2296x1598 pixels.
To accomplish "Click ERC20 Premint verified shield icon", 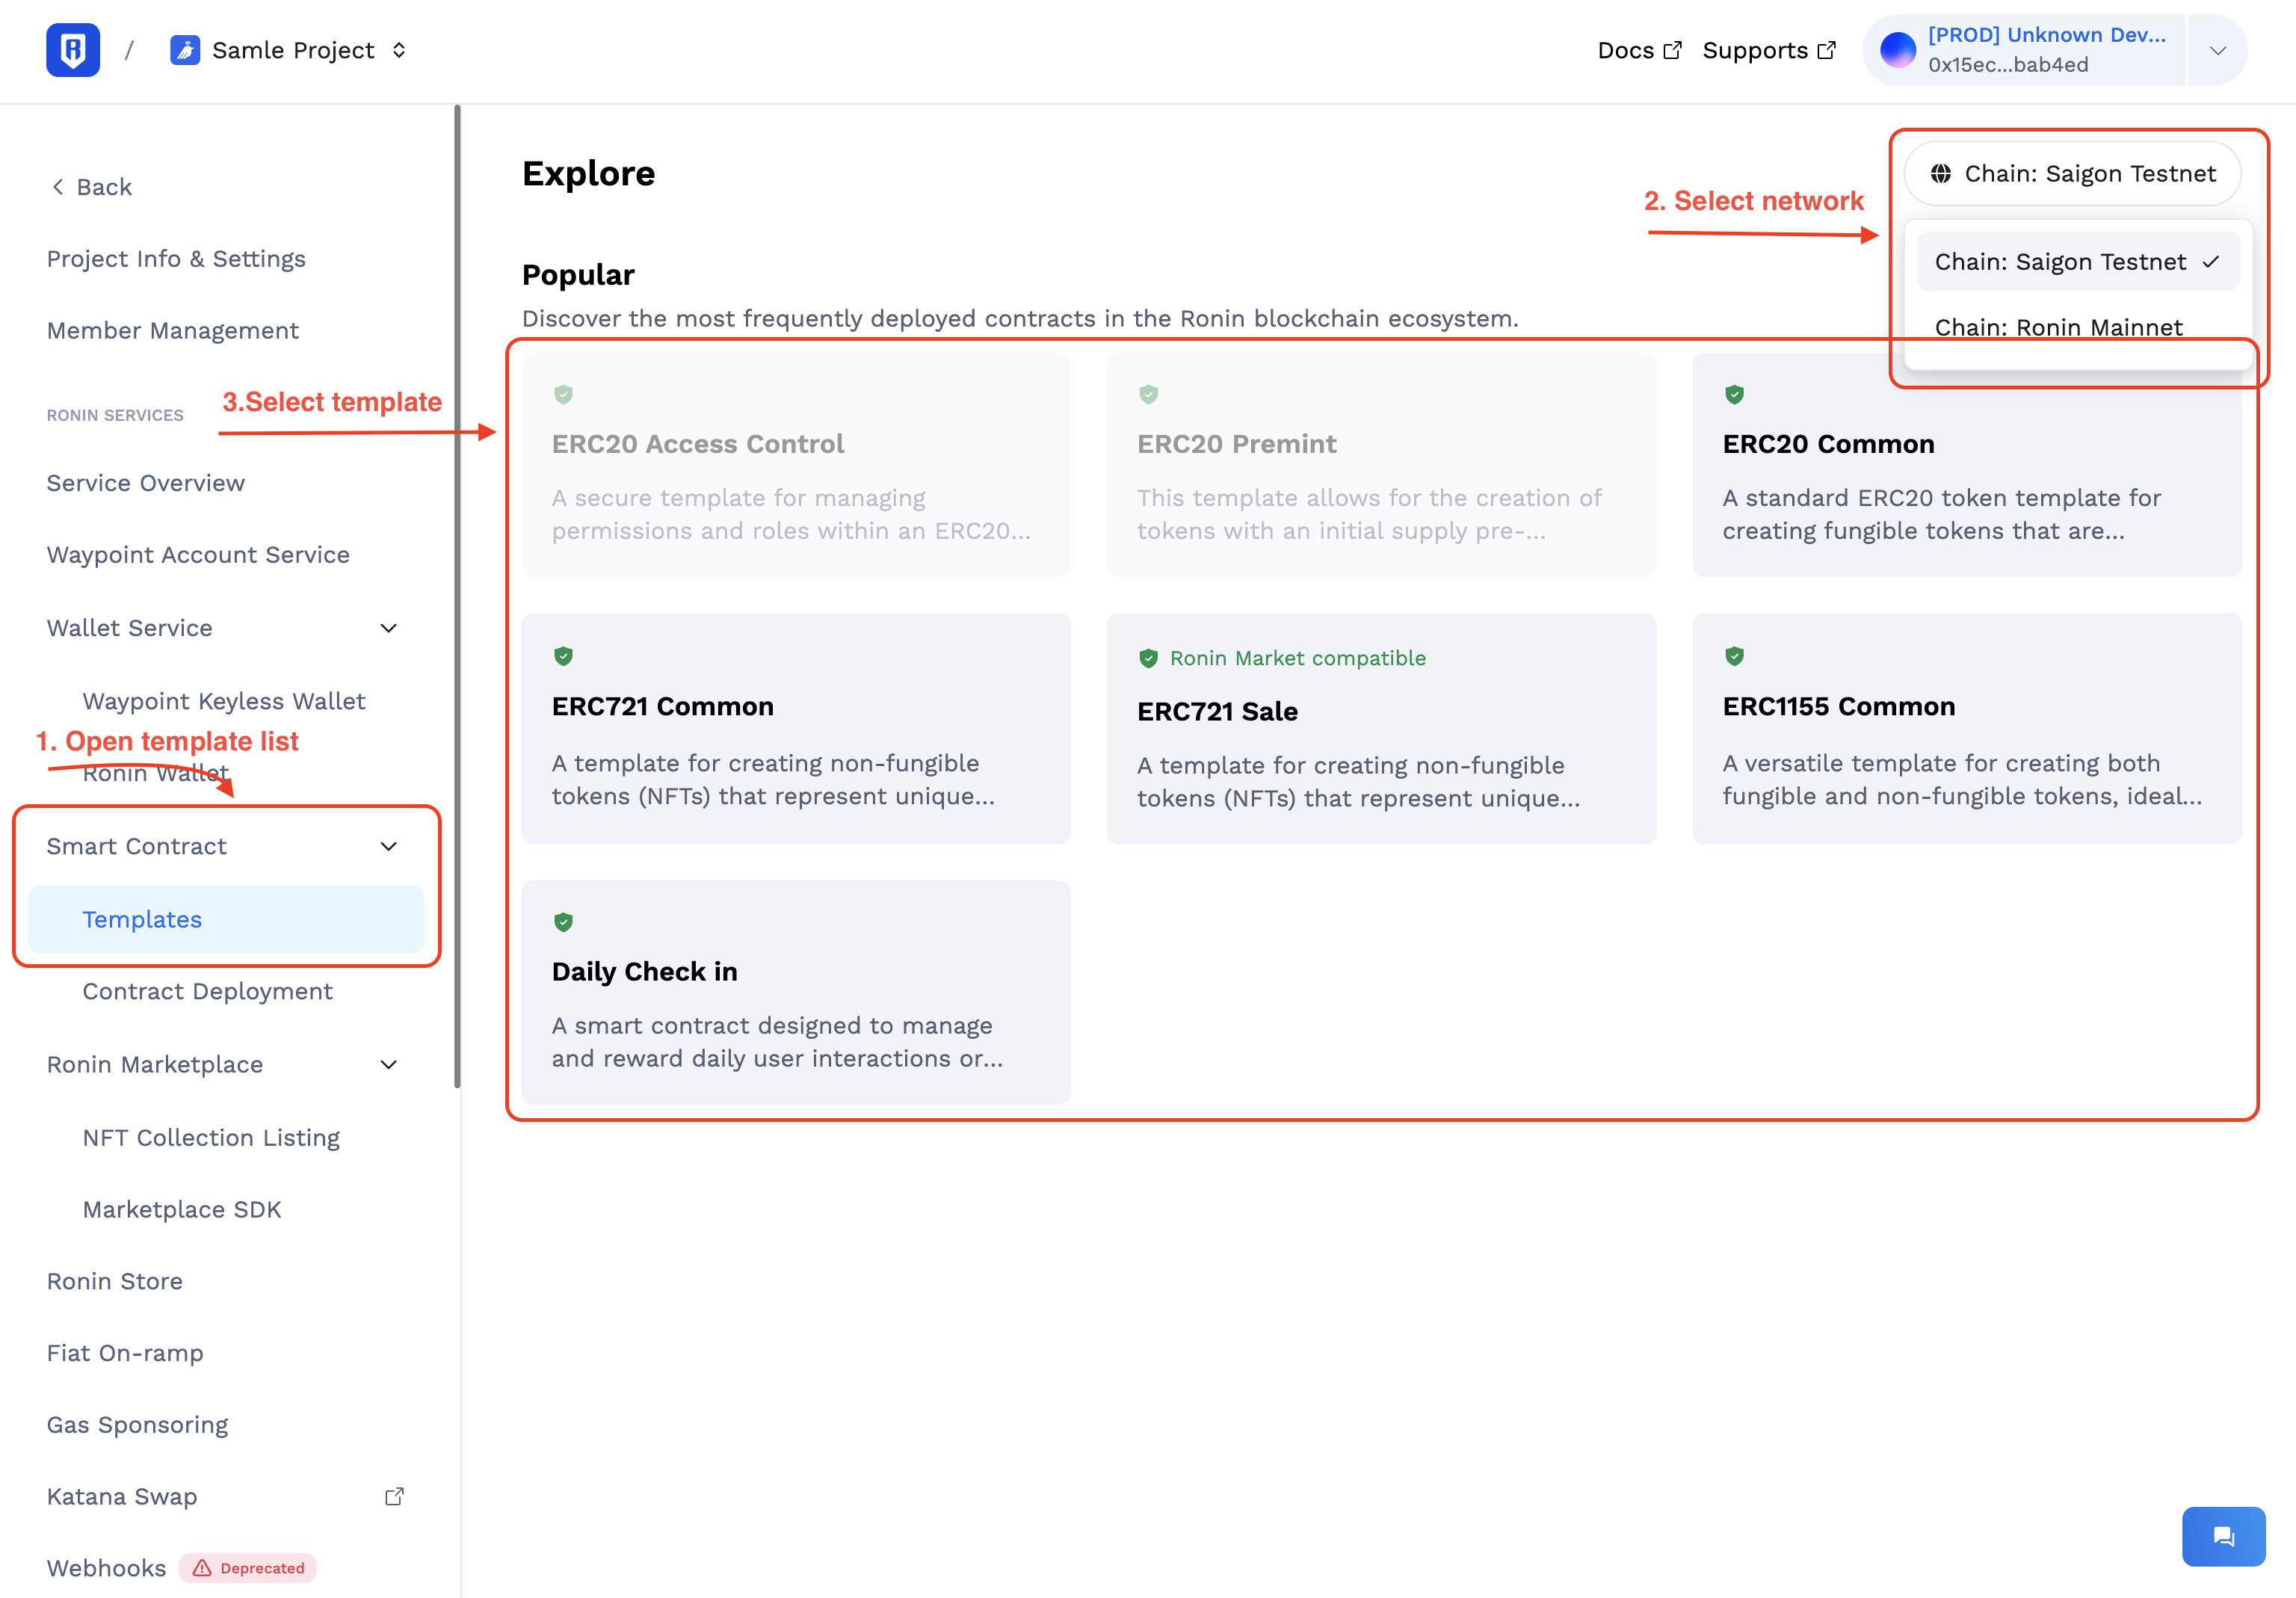I will 1149,395.
